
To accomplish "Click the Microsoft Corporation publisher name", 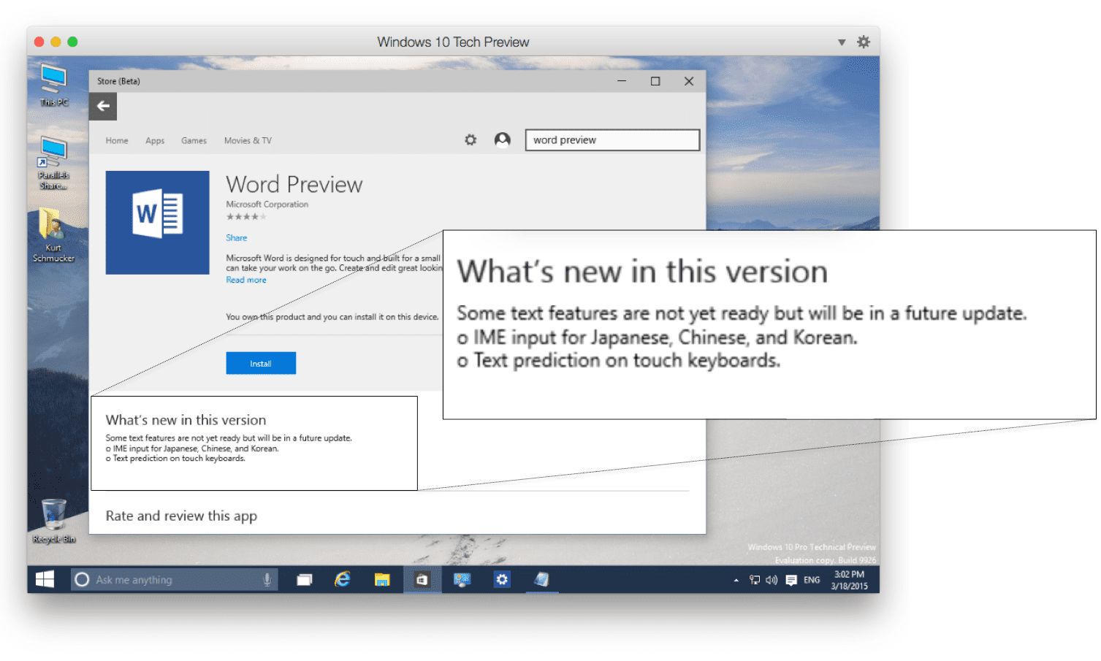I will click(267, 205).
